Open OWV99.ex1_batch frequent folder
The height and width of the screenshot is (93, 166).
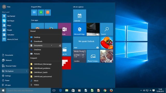(x=45, y=72)
